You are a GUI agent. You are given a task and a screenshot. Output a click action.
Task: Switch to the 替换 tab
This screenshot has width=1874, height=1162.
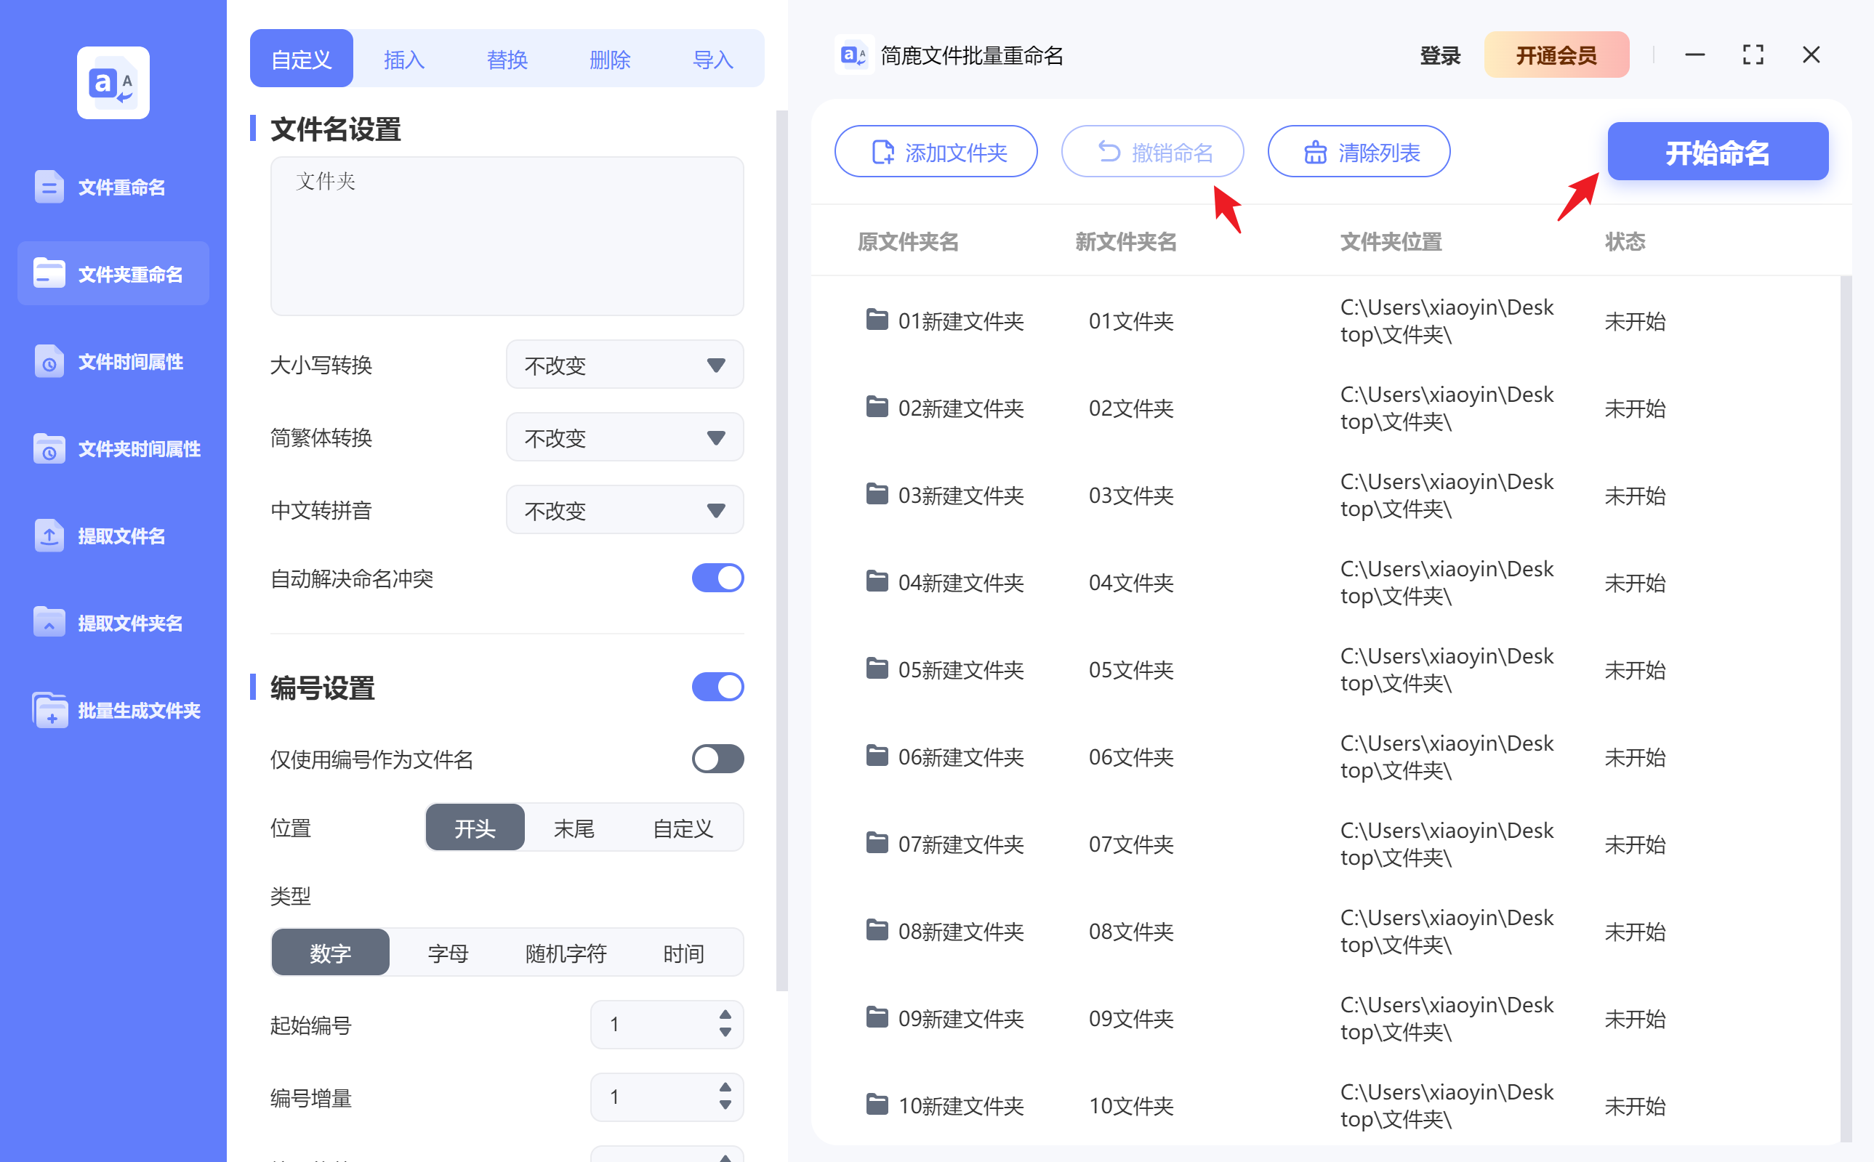(507, 58)
